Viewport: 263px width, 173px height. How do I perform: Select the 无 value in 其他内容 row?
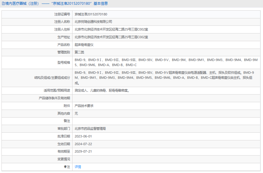pyautogui.click(x=76, y=113)
